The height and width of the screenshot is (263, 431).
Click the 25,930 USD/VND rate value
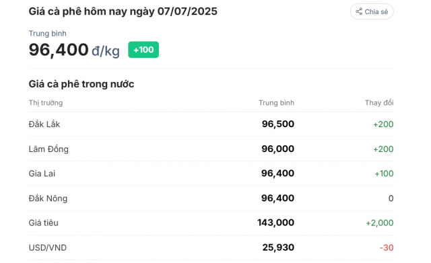pyautogui.click(x=278, y=248)
